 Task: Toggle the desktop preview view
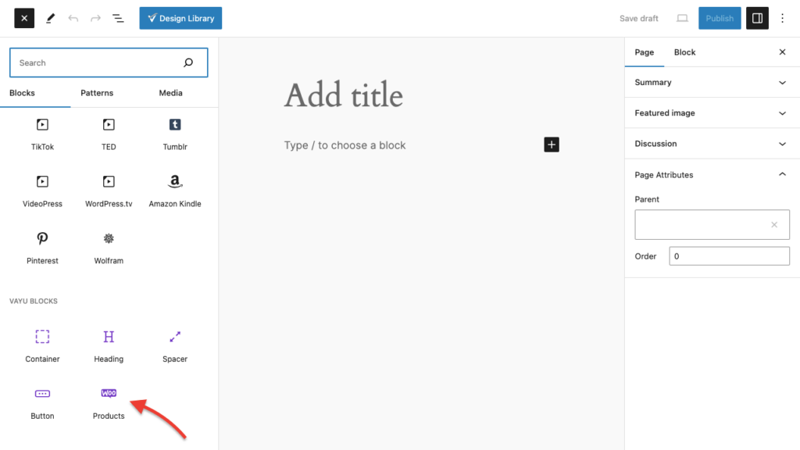[682, 18]
